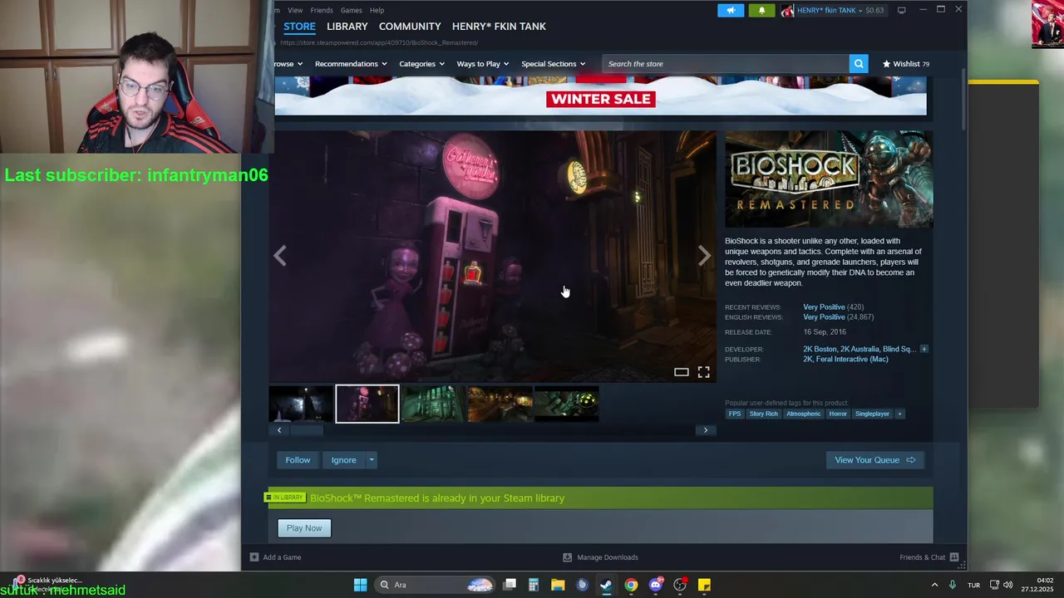This screenshot has width=1064, height=598.
Task: Open Google Chrome from the taskbar
Action: point(631,585)
